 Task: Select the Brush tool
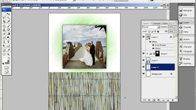[8, 26]
